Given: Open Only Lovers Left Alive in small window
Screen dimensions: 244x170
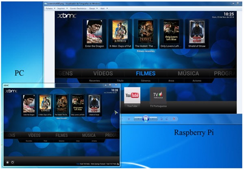Looking at the screenshot, I should point(78,104).
